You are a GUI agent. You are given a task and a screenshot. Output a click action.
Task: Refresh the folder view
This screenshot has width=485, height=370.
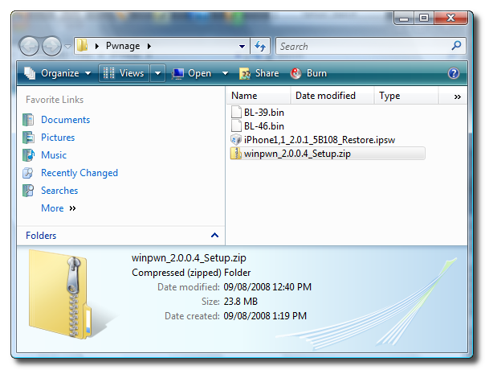click(x=260, y=46)
